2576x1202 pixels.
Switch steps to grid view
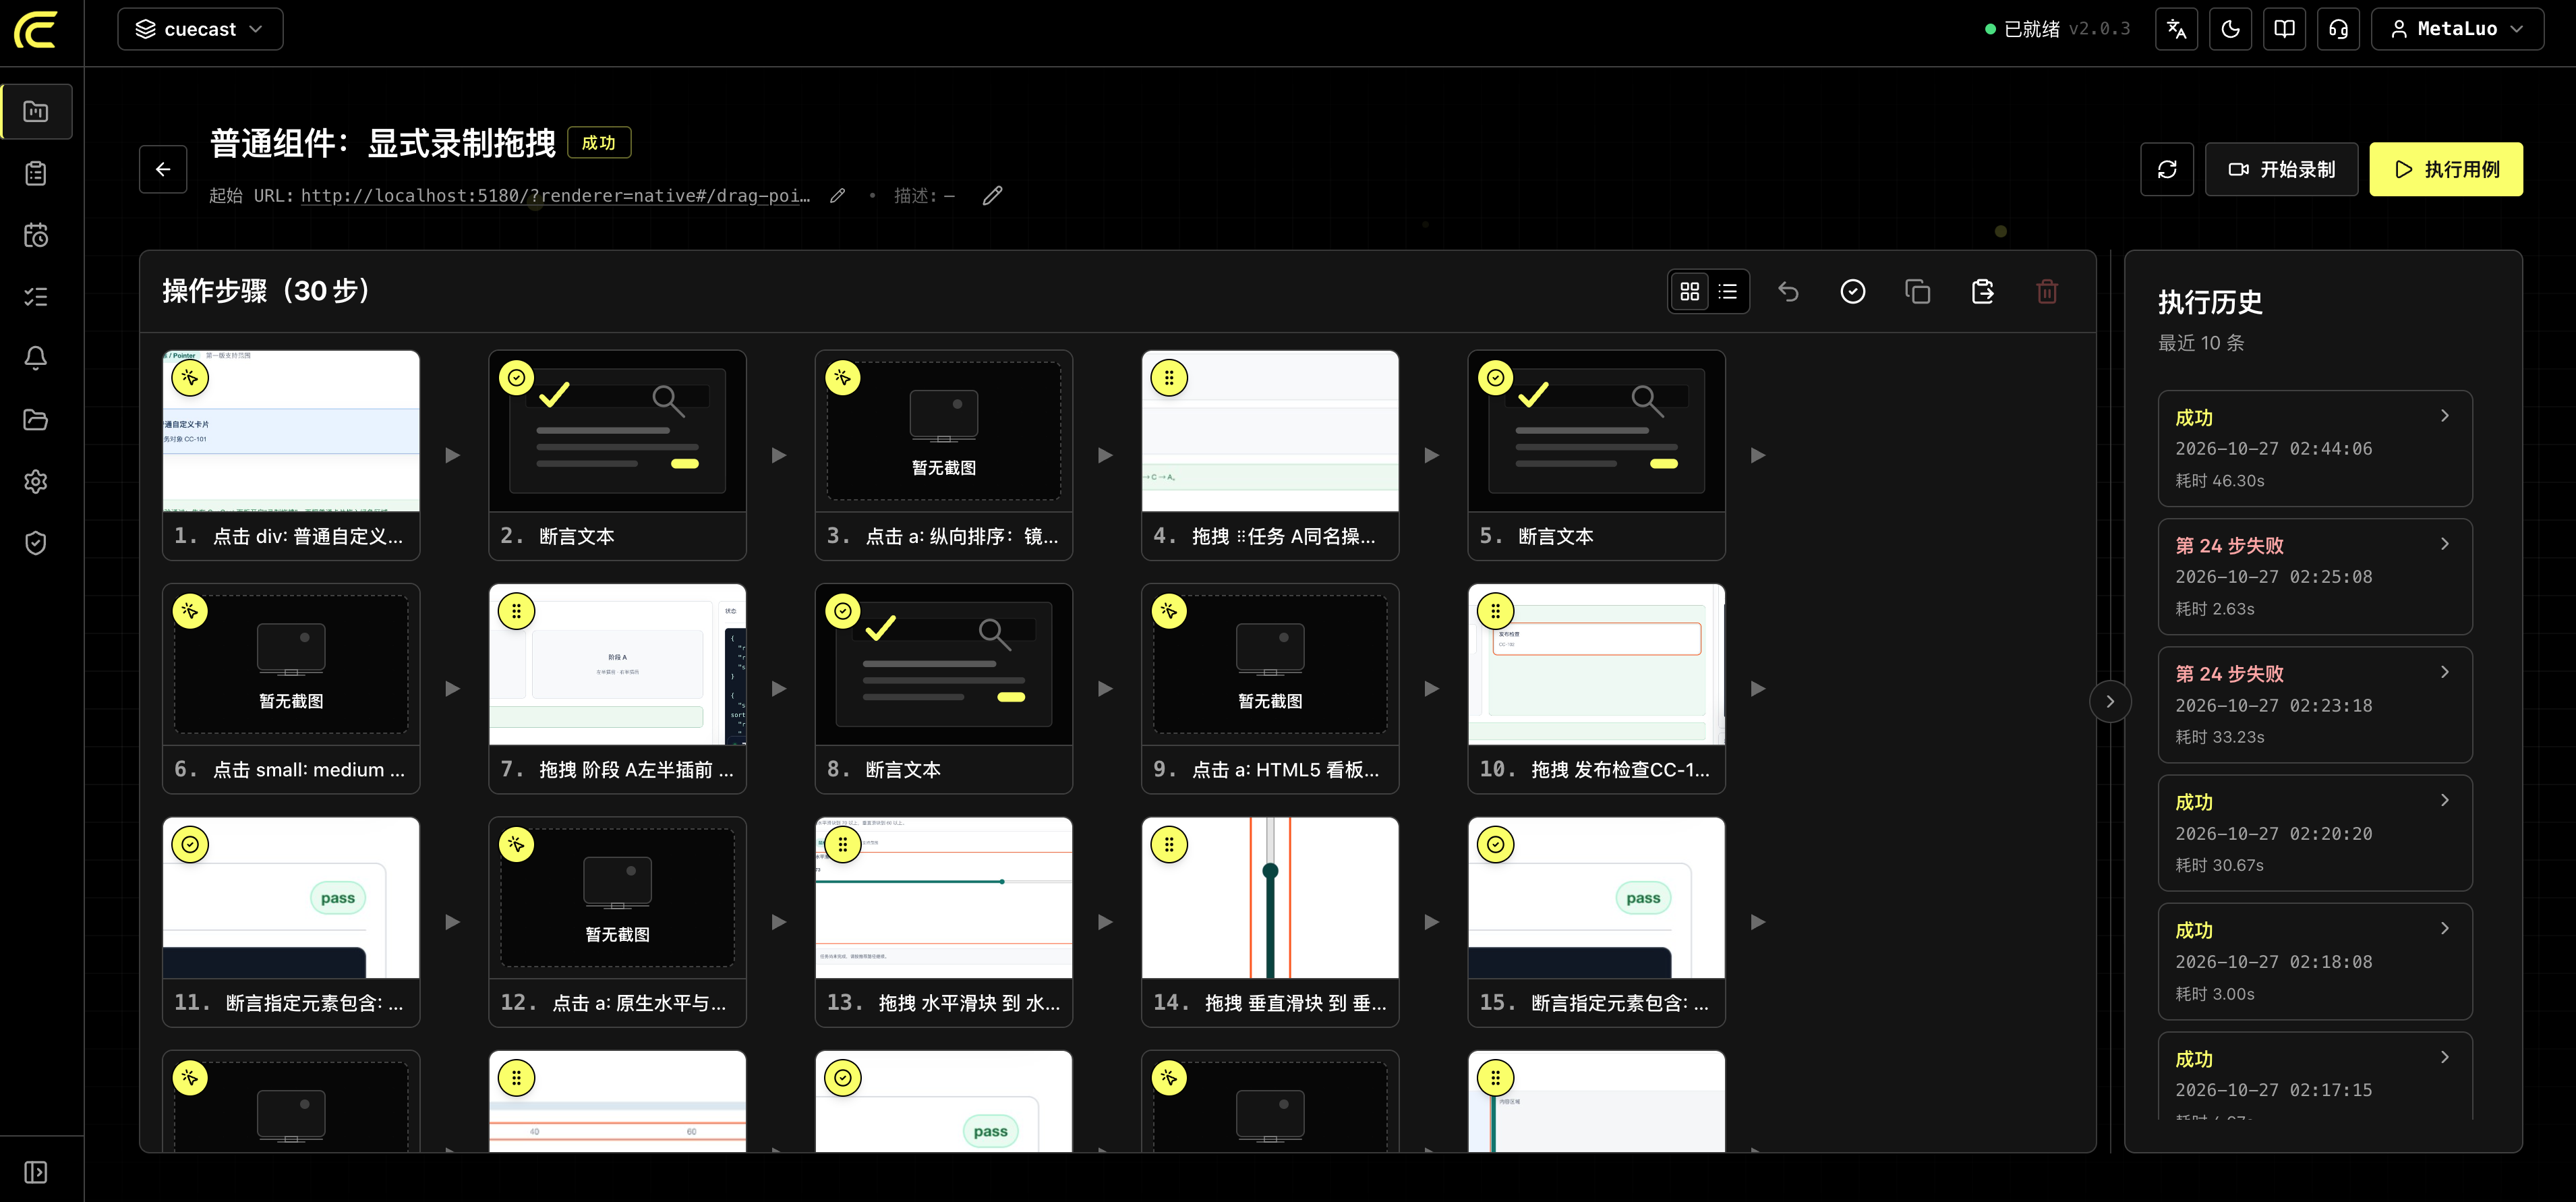coord(1690,292)
